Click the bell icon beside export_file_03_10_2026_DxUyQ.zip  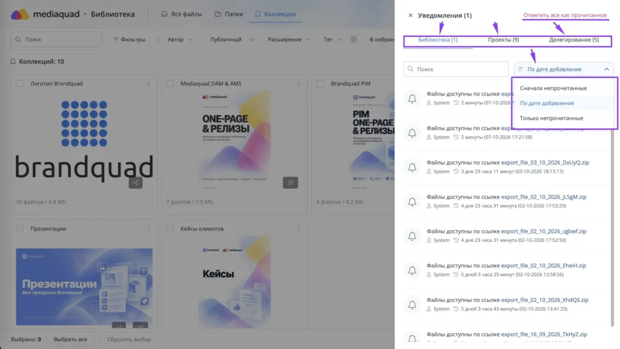412,167
